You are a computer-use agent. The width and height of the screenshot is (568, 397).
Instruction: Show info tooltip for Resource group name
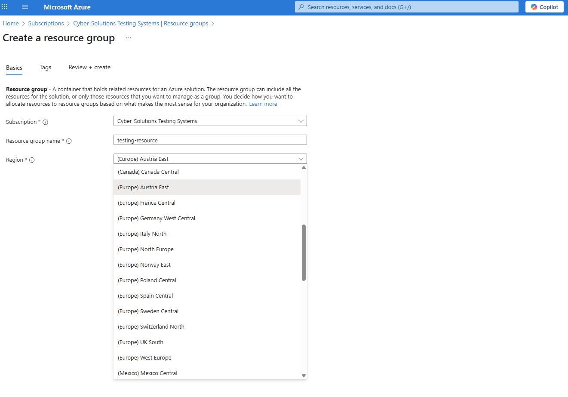69,141
